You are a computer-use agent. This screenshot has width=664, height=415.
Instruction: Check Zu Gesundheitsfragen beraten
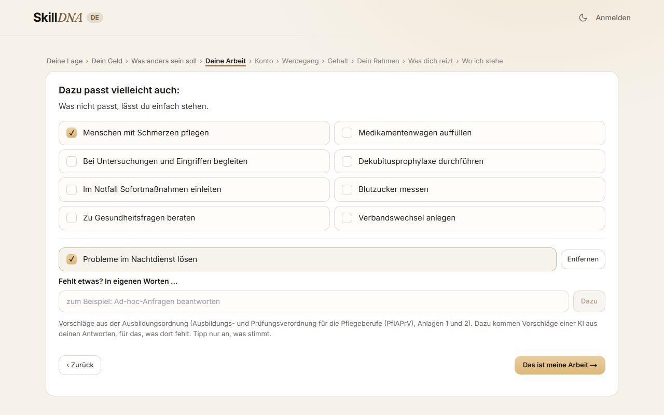(x=194, y=218)
